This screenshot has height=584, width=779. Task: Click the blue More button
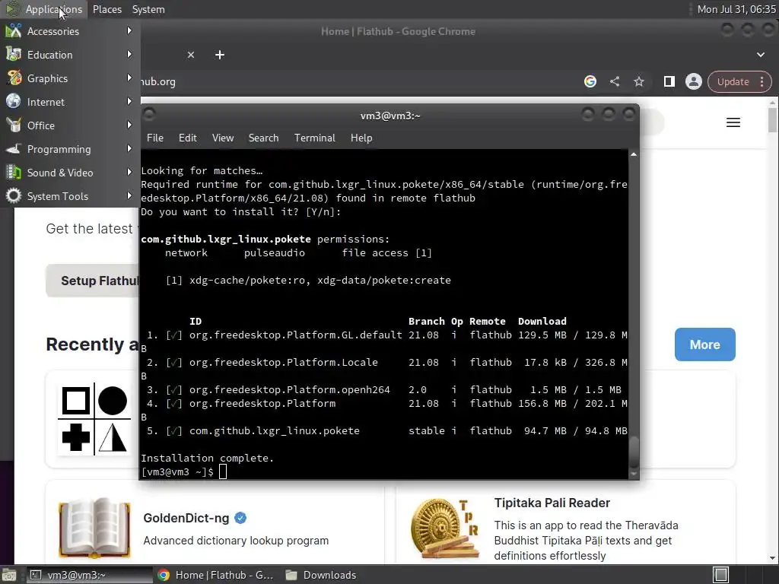pyautogui.click(x=705, y=344)
